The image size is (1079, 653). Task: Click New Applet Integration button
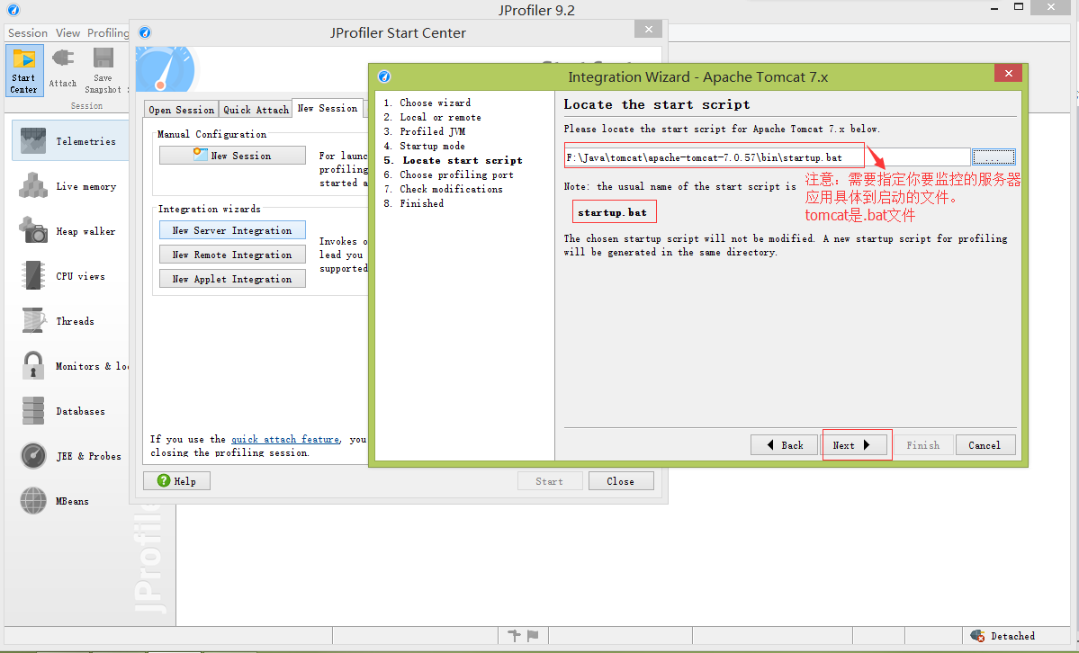[x=232, y=279]
